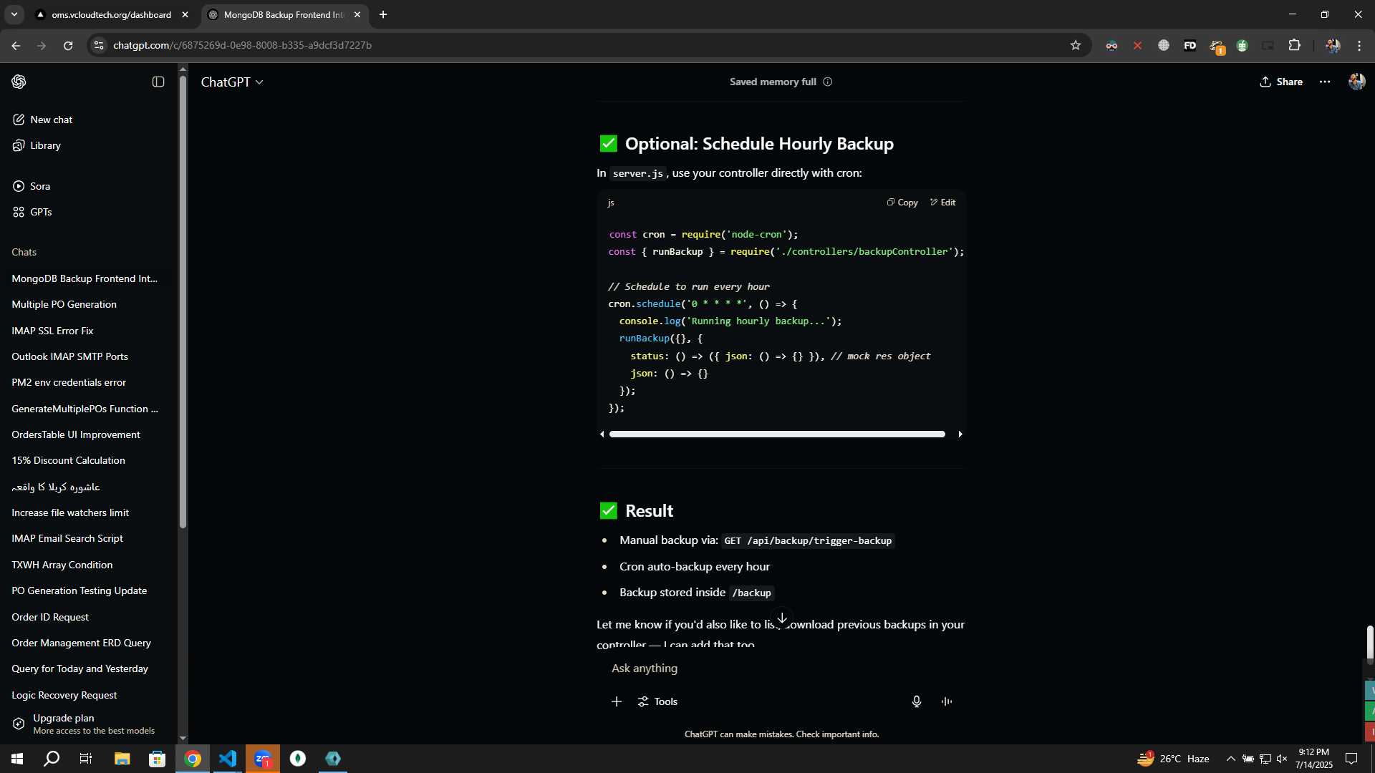View site information icon in address bar

(99, 45)
